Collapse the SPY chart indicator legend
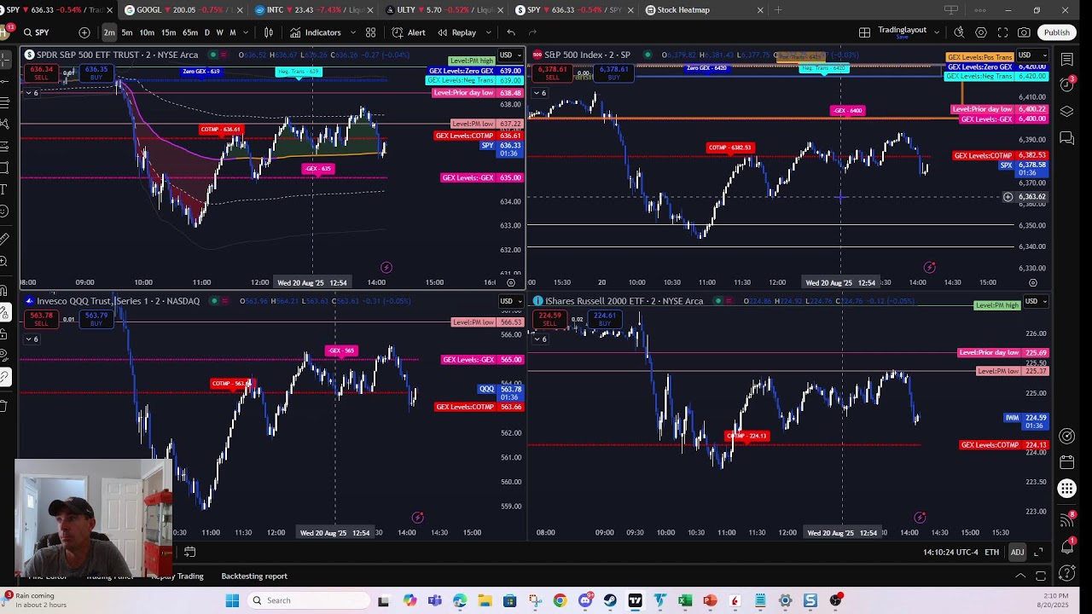The height and width of the screenshot is (614, 1092). [32, 92]
